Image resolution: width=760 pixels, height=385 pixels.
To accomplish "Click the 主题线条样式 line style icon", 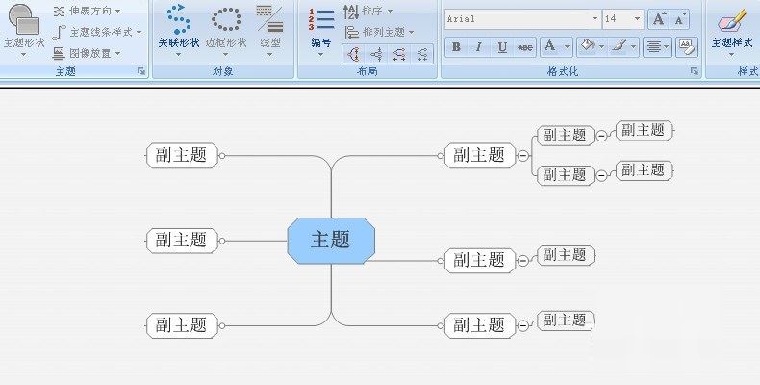I will [59, 33].
